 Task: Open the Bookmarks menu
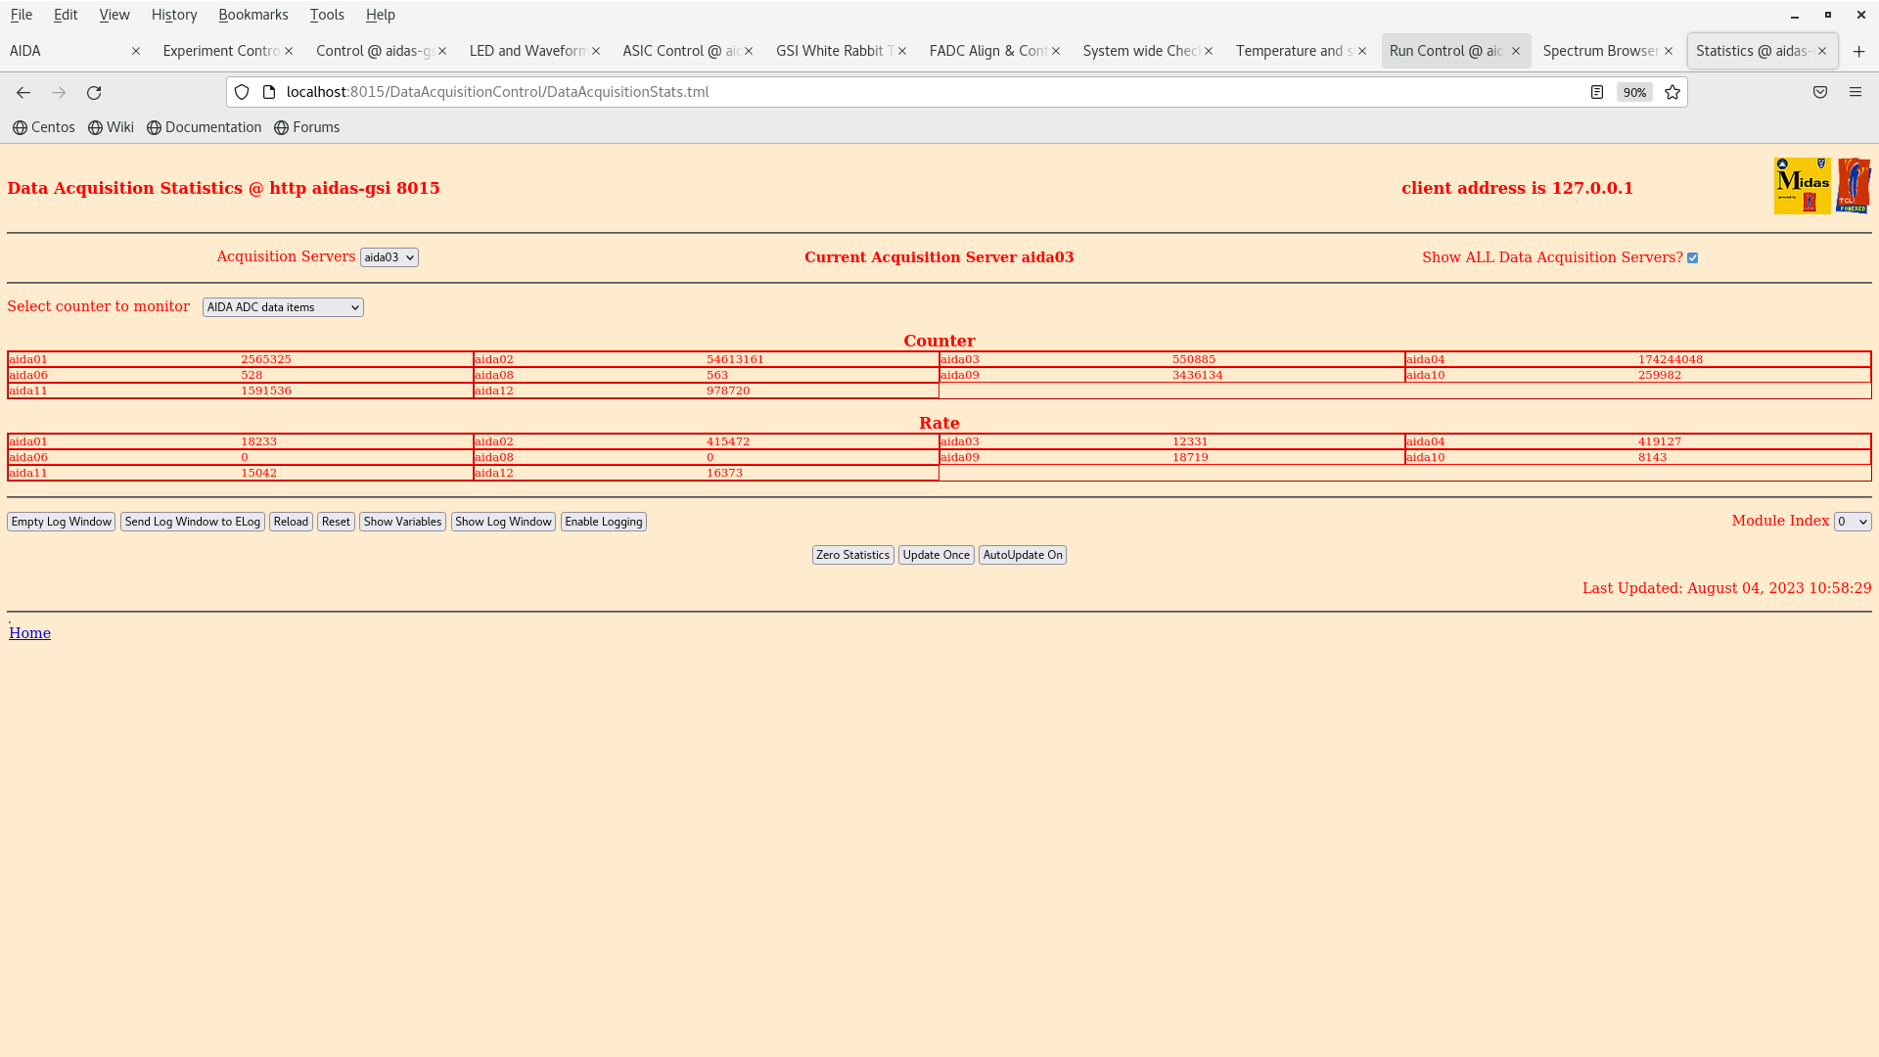tap(252, 15)
